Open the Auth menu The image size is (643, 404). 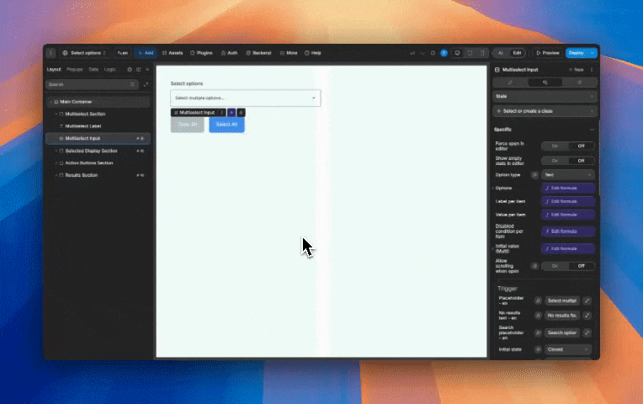point(229,53)
